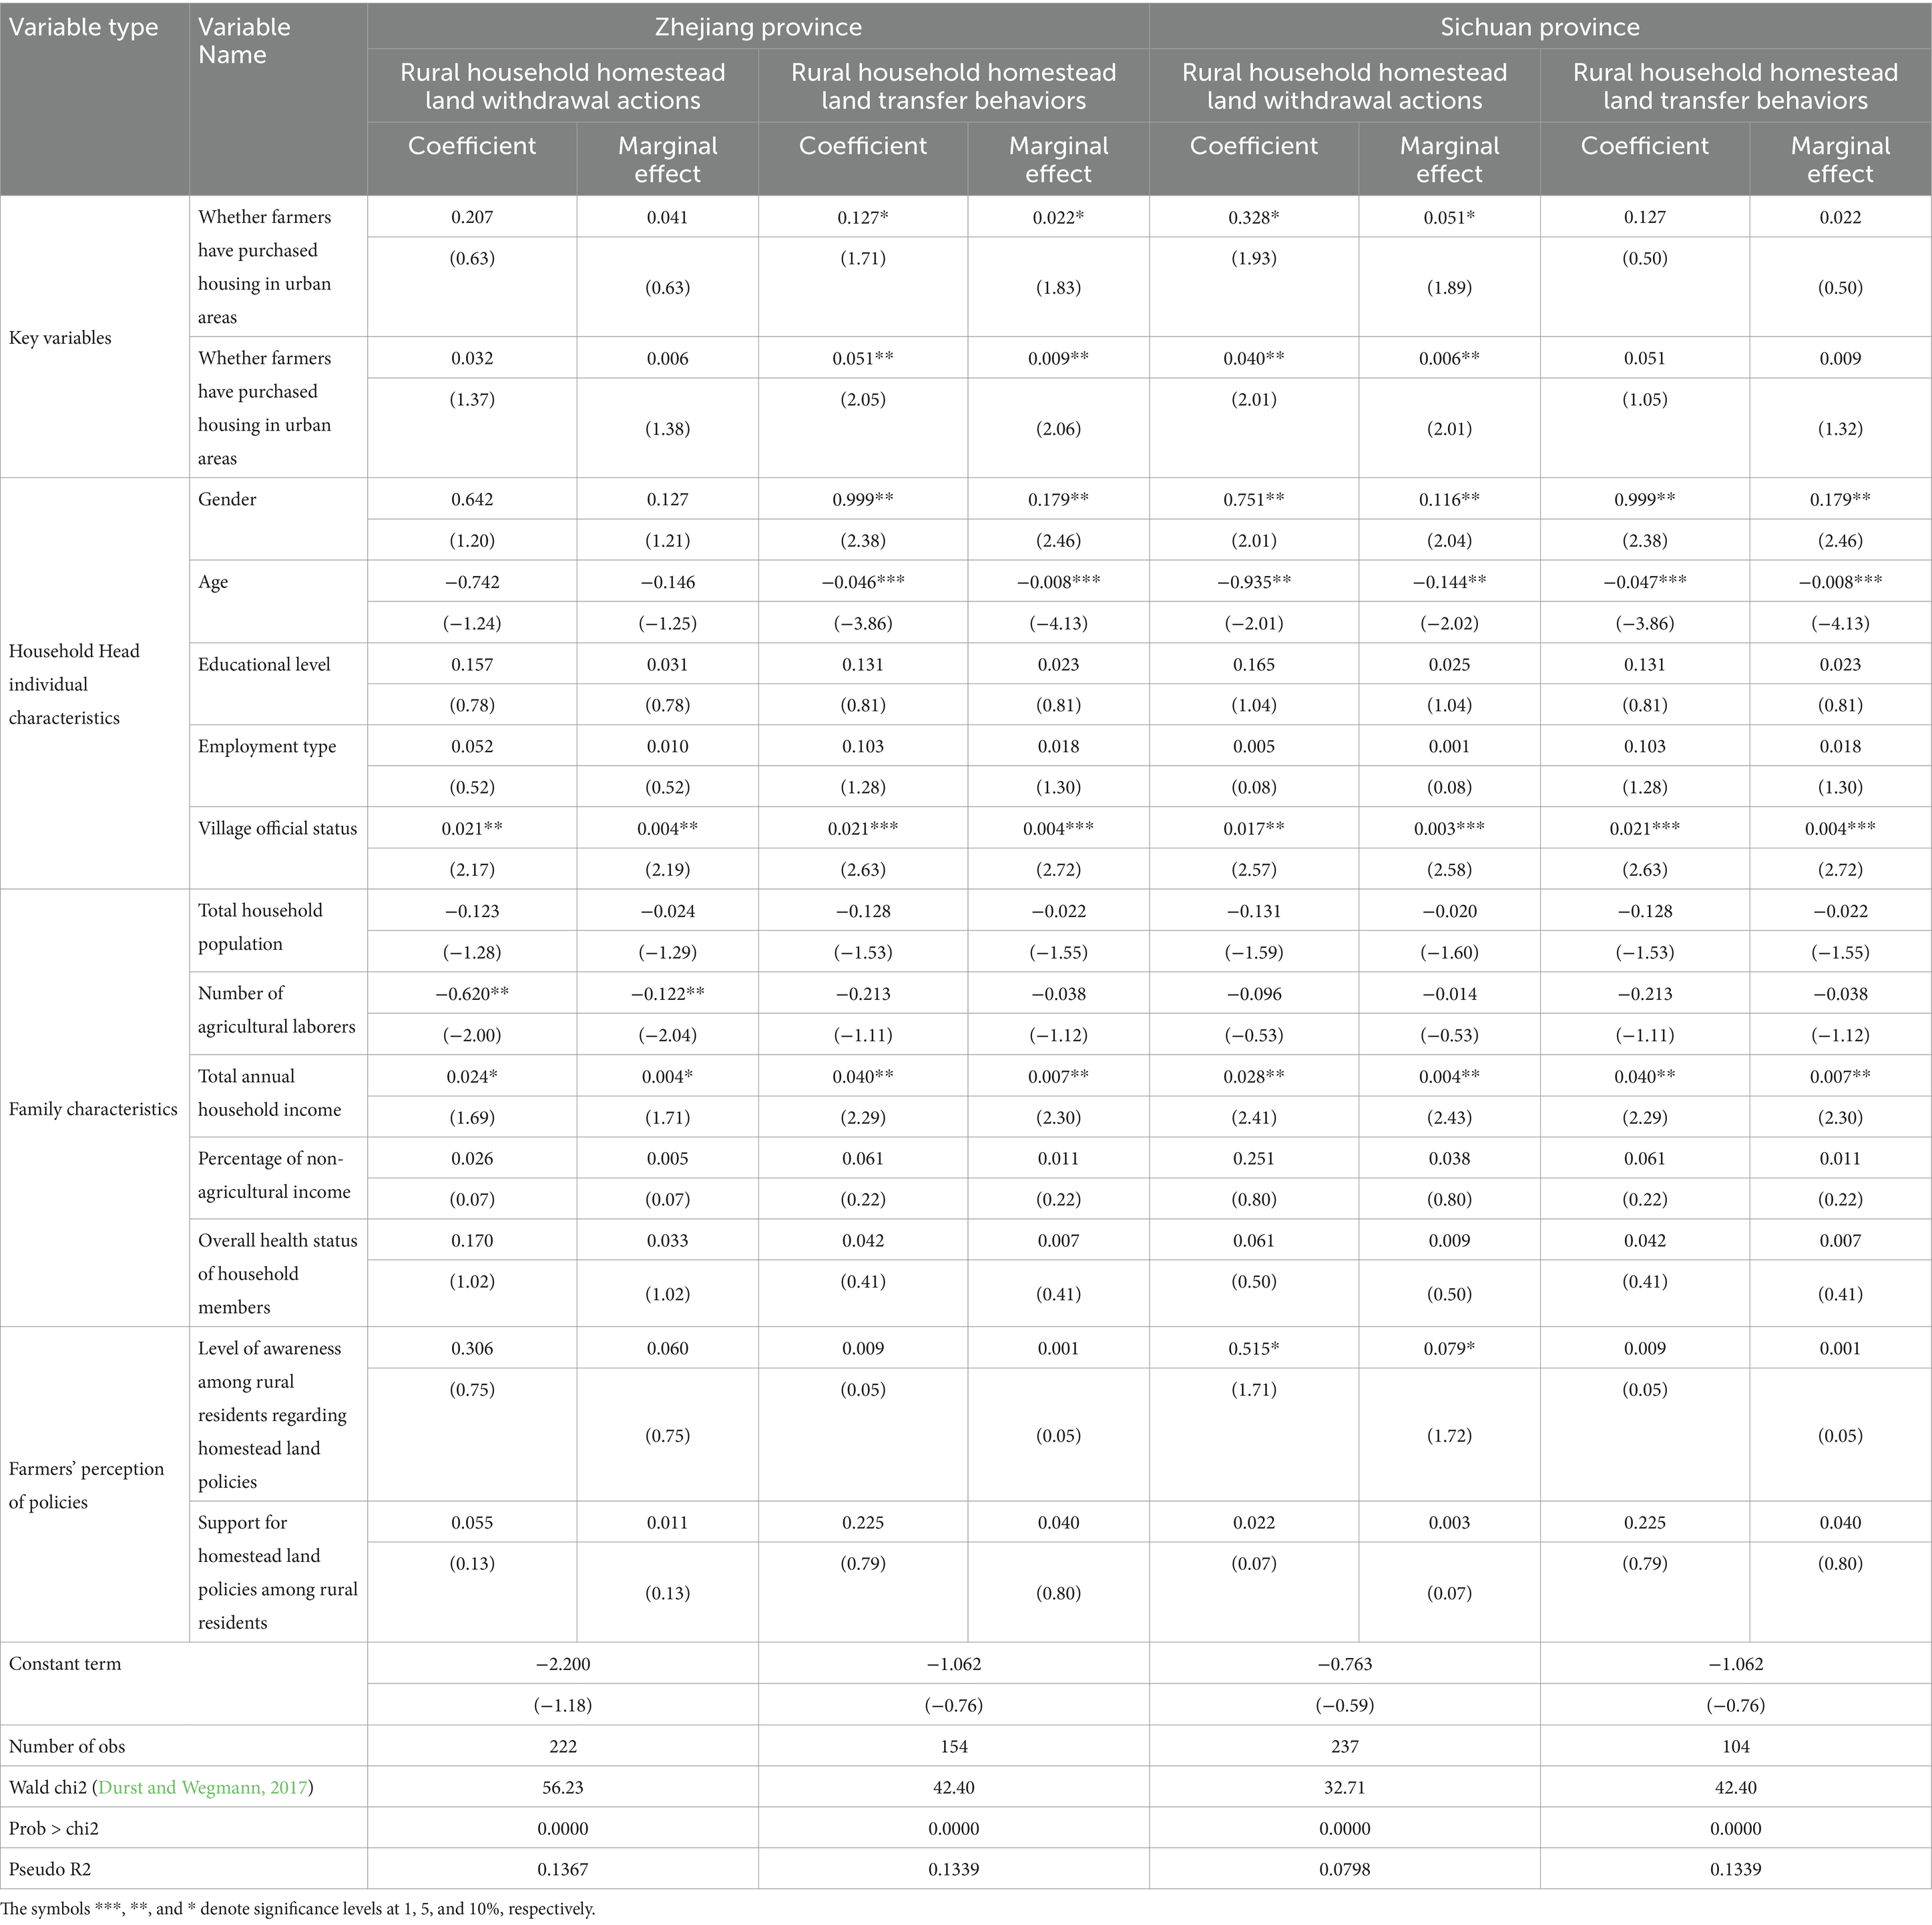Click the coefficient −0.935** for Age
Viewport: 1932px width, 1925px height.
point(1254,582)
